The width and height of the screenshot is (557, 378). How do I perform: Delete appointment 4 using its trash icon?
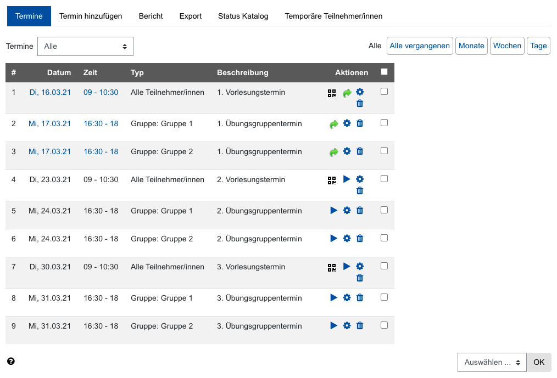[x=360, y=190]
